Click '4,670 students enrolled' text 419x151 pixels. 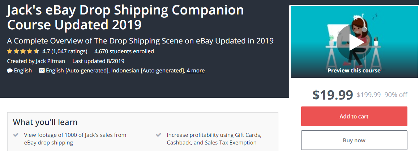pyautogui.click(x=124, y=51)
